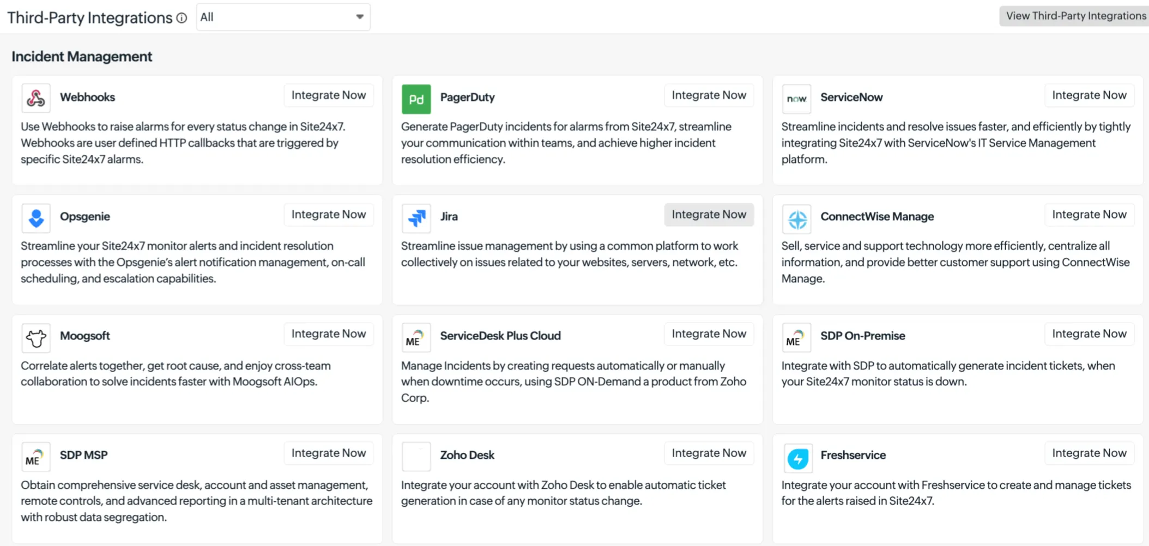This screenshot has width=1149, height=546.
Task: Click the Moogsoft card title
Action: [x=85, y=336]
